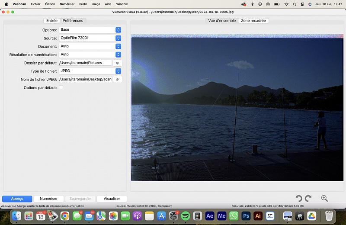
Task: Click the @ button beside Nom de fichier JPEG
Action: [117, 79]
